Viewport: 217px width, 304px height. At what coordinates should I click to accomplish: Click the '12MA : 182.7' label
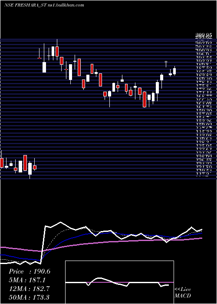(x=29, y=288)
